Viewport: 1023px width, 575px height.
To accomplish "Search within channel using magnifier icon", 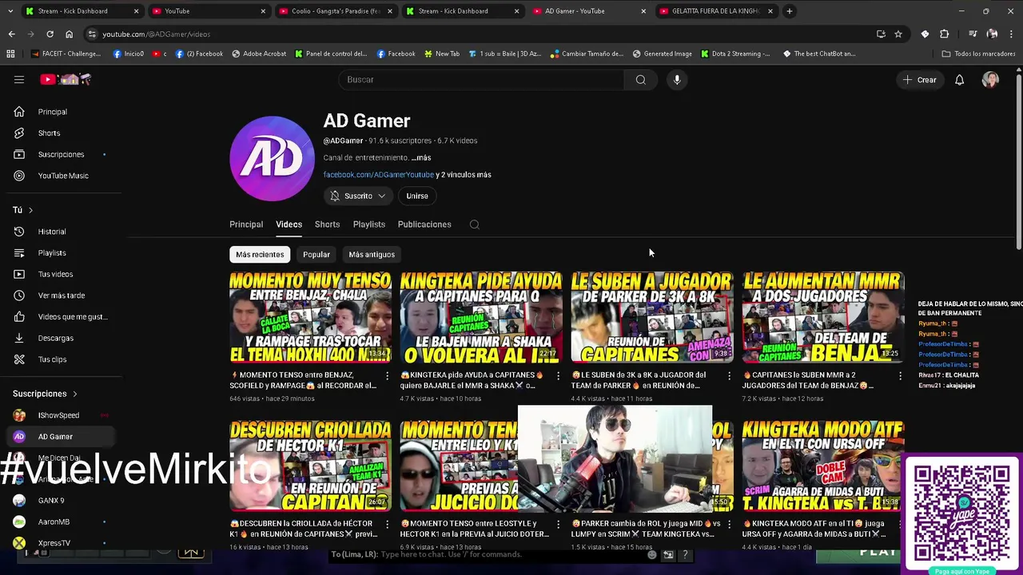I will [475, 224].
